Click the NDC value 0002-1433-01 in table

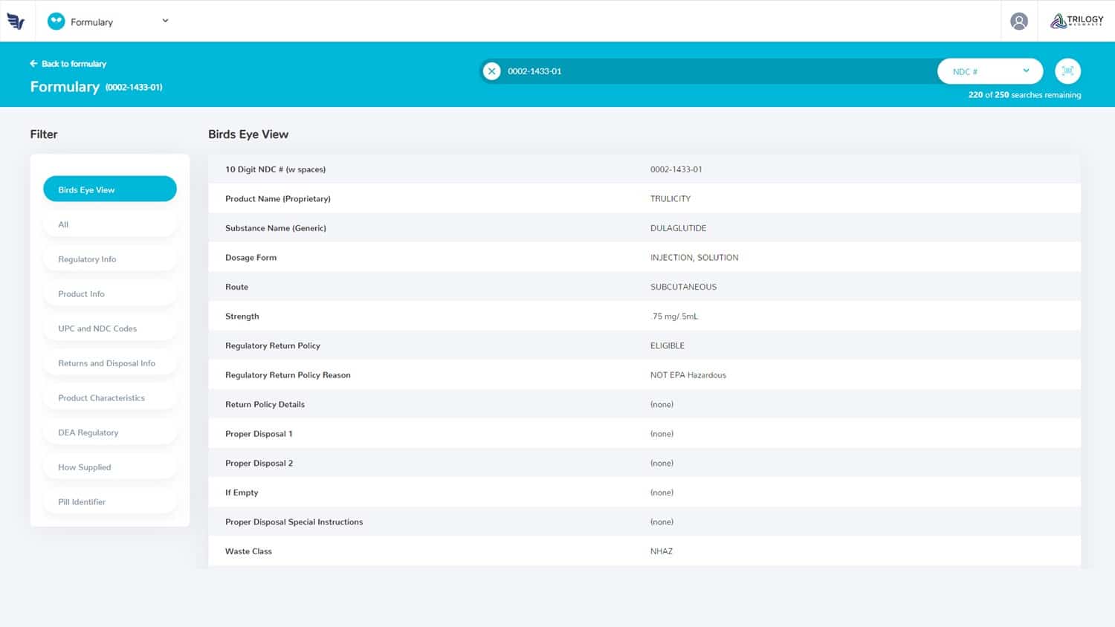pyautogui.click(x=676, y=169)
